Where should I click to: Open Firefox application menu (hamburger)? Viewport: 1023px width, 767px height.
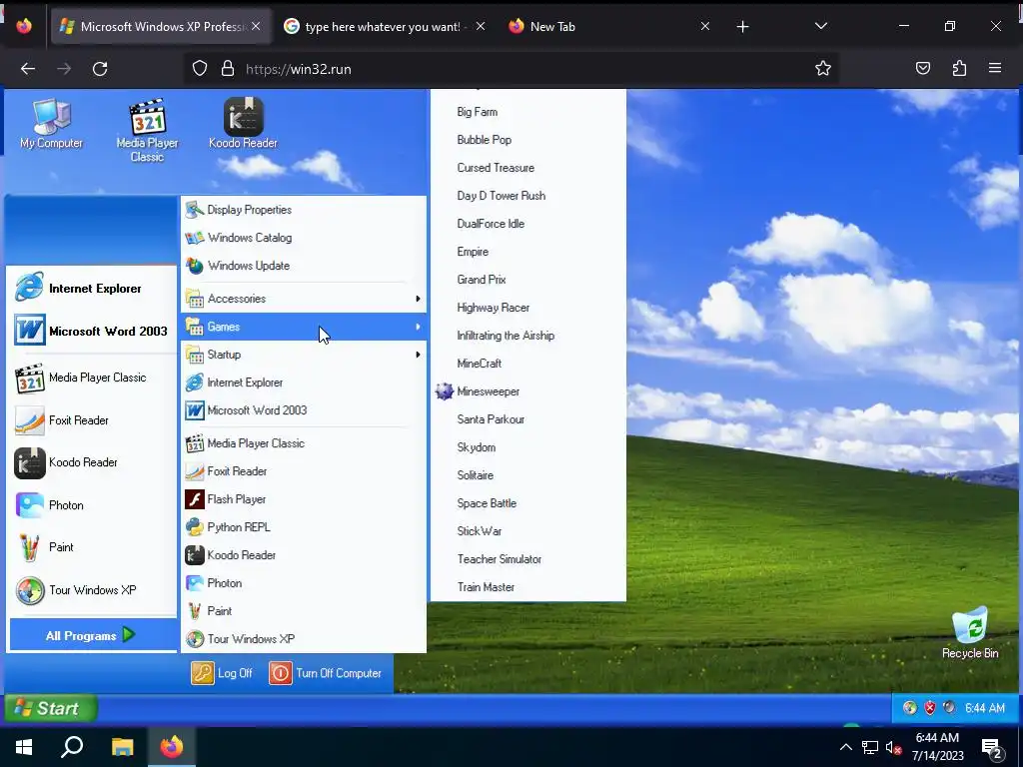[994, 68]
